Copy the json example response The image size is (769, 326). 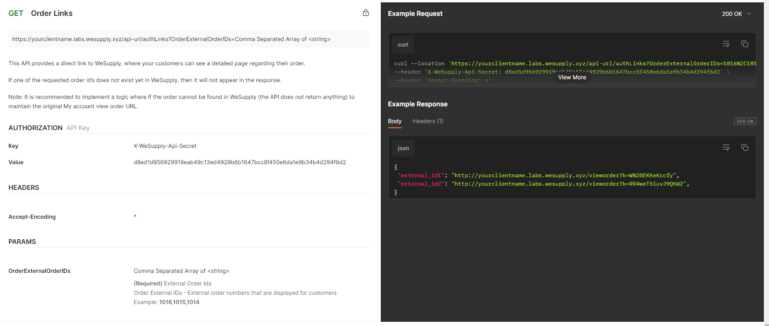[745, 147]
